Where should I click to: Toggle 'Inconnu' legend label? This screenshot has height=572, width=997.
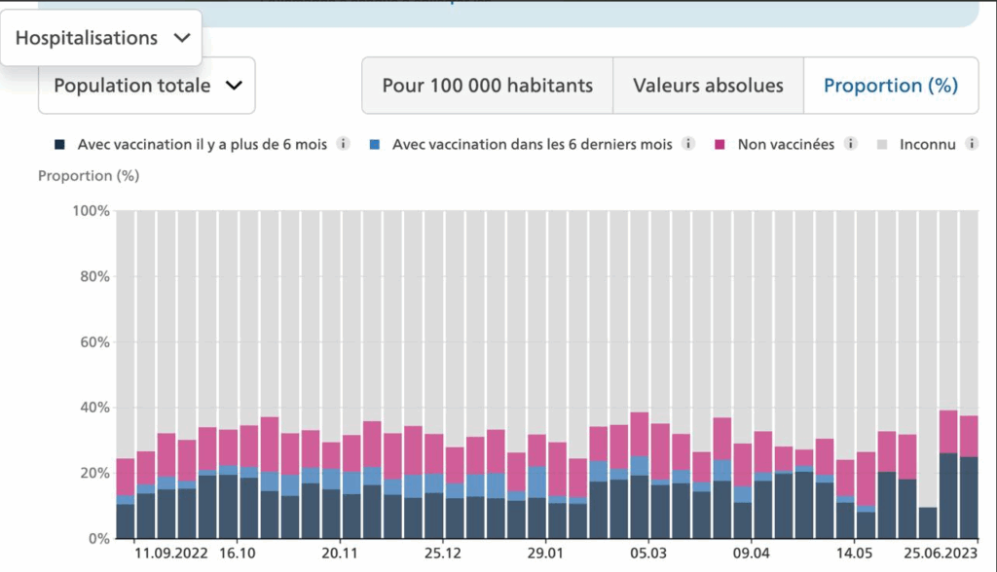click(927, 144)
